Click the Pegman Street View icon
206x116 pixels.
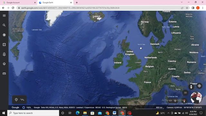191,87
